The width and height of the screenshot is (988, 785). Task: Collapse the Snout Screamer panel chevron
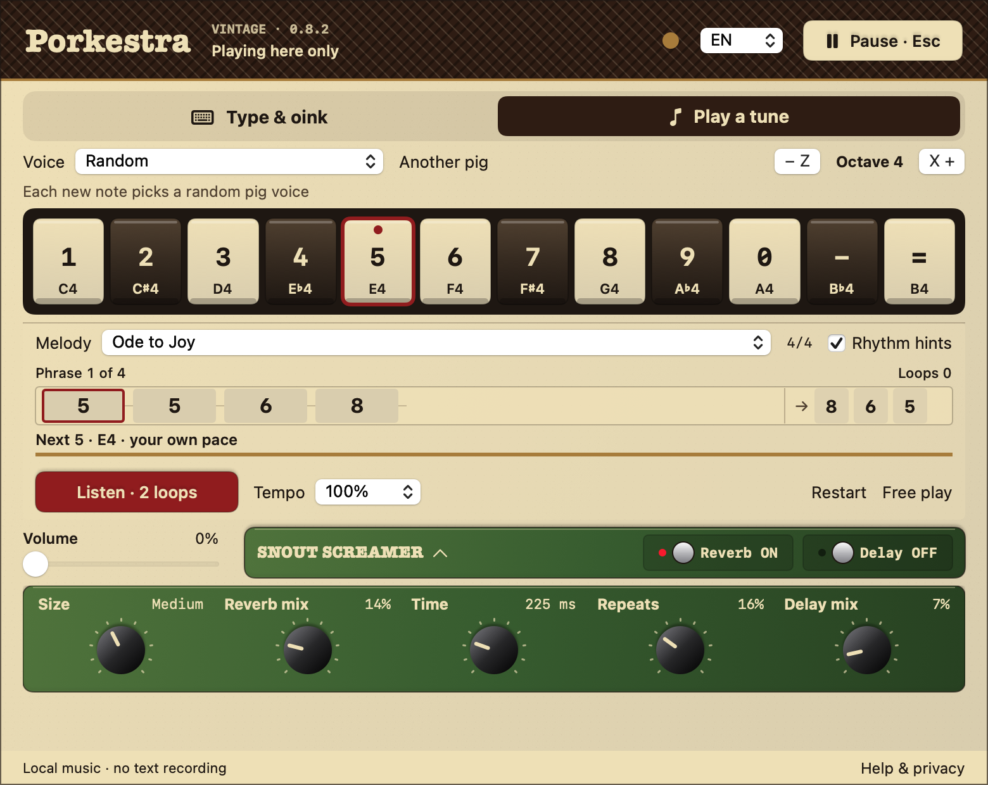440,553
